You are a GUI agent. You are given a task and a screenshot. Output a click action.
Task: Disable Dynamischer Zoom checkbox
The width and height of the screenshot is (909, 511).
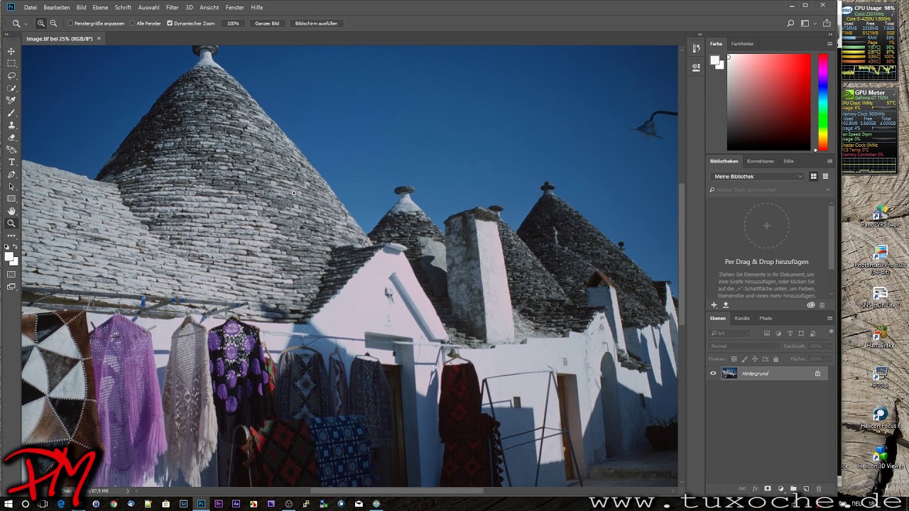pos(170,23)
